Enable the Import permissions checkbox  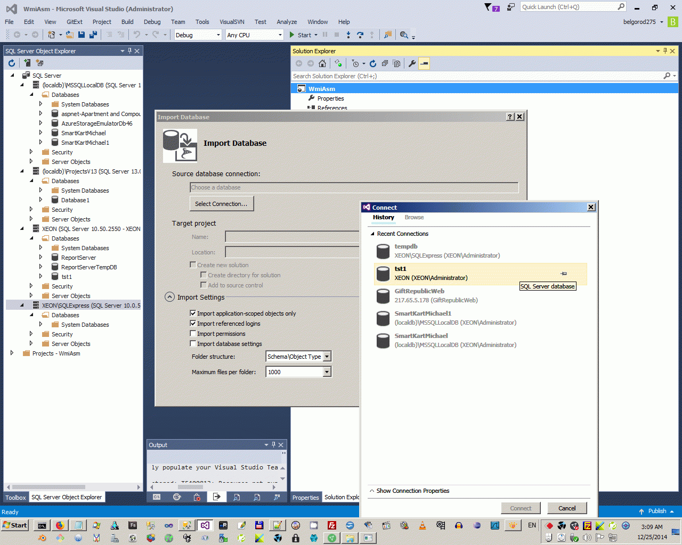click(193, 334)
